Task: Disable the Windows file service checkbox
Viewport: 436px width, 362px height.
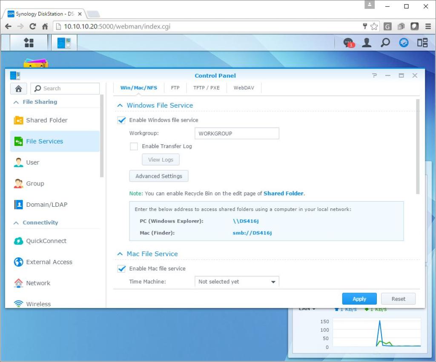Action: point(122,120)
